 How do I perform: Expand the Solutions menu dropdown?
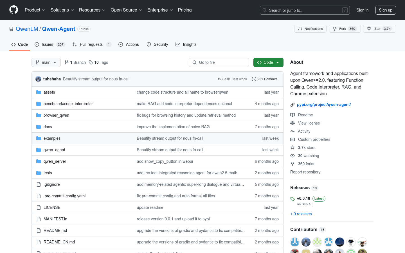62,10
